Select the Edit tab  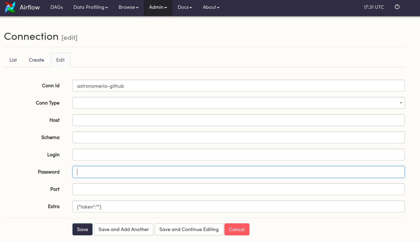(60, 60)
